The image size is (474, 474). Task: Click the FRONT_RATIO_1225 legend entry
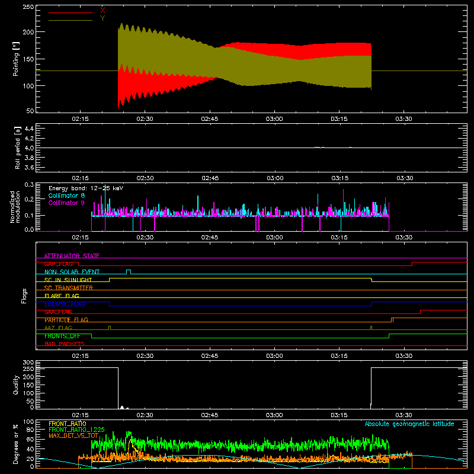pyautogui.click(x=77, y=430)
